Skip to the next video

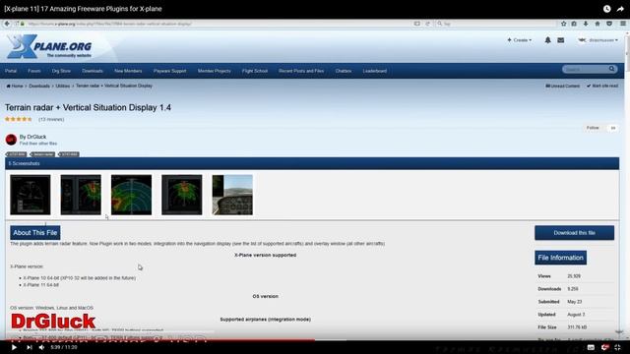[30, 347]
